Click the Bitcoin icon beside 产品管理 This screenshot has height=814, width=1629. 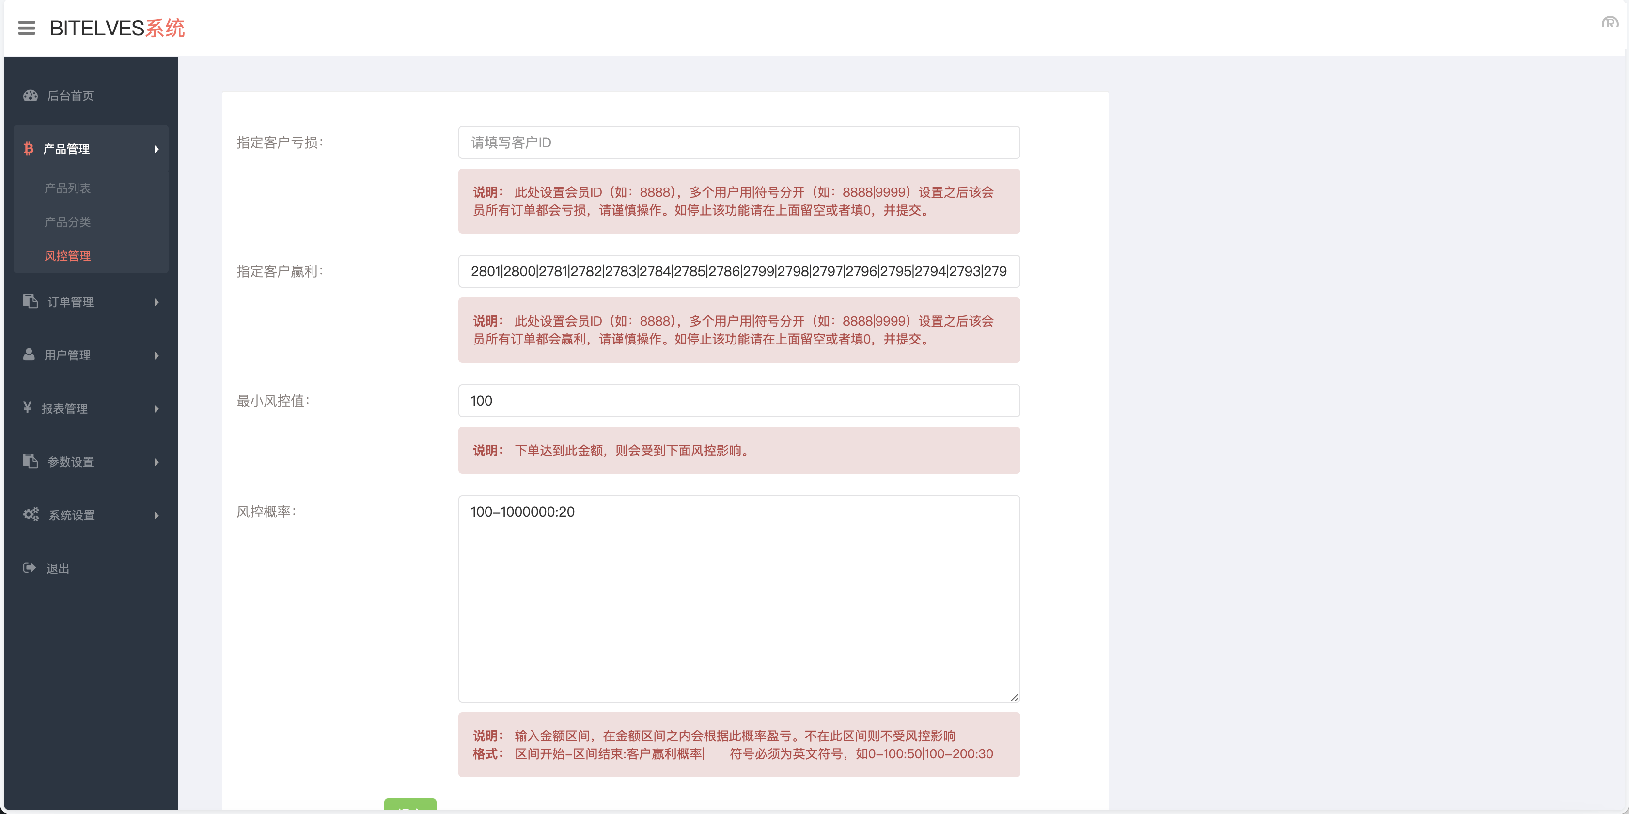29,149
